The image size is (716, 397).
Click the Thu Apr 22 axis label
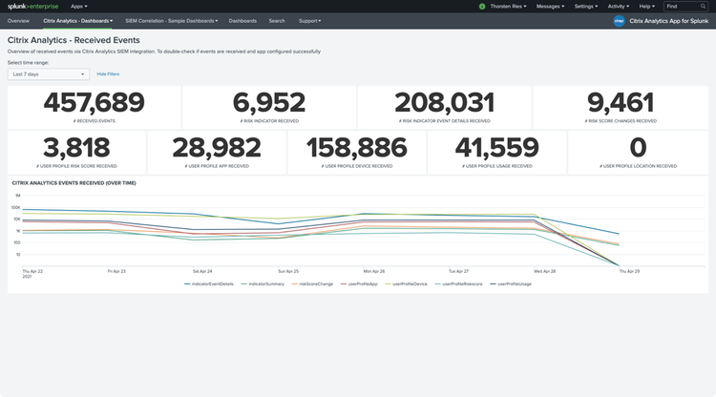click(x=32, y=273)
